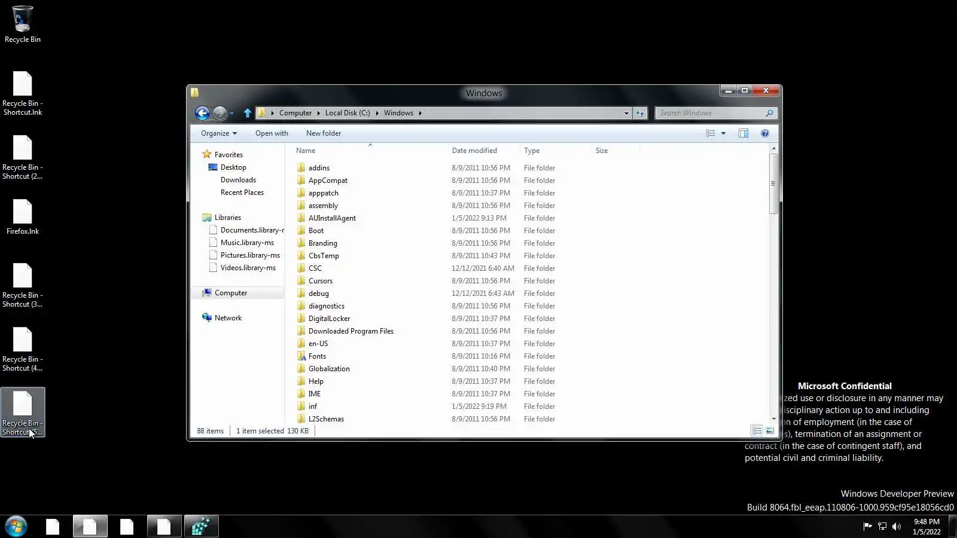Click the folder icon beside addins
The width and height of the screenshot is (957, 538).
[x=301, y=167]
